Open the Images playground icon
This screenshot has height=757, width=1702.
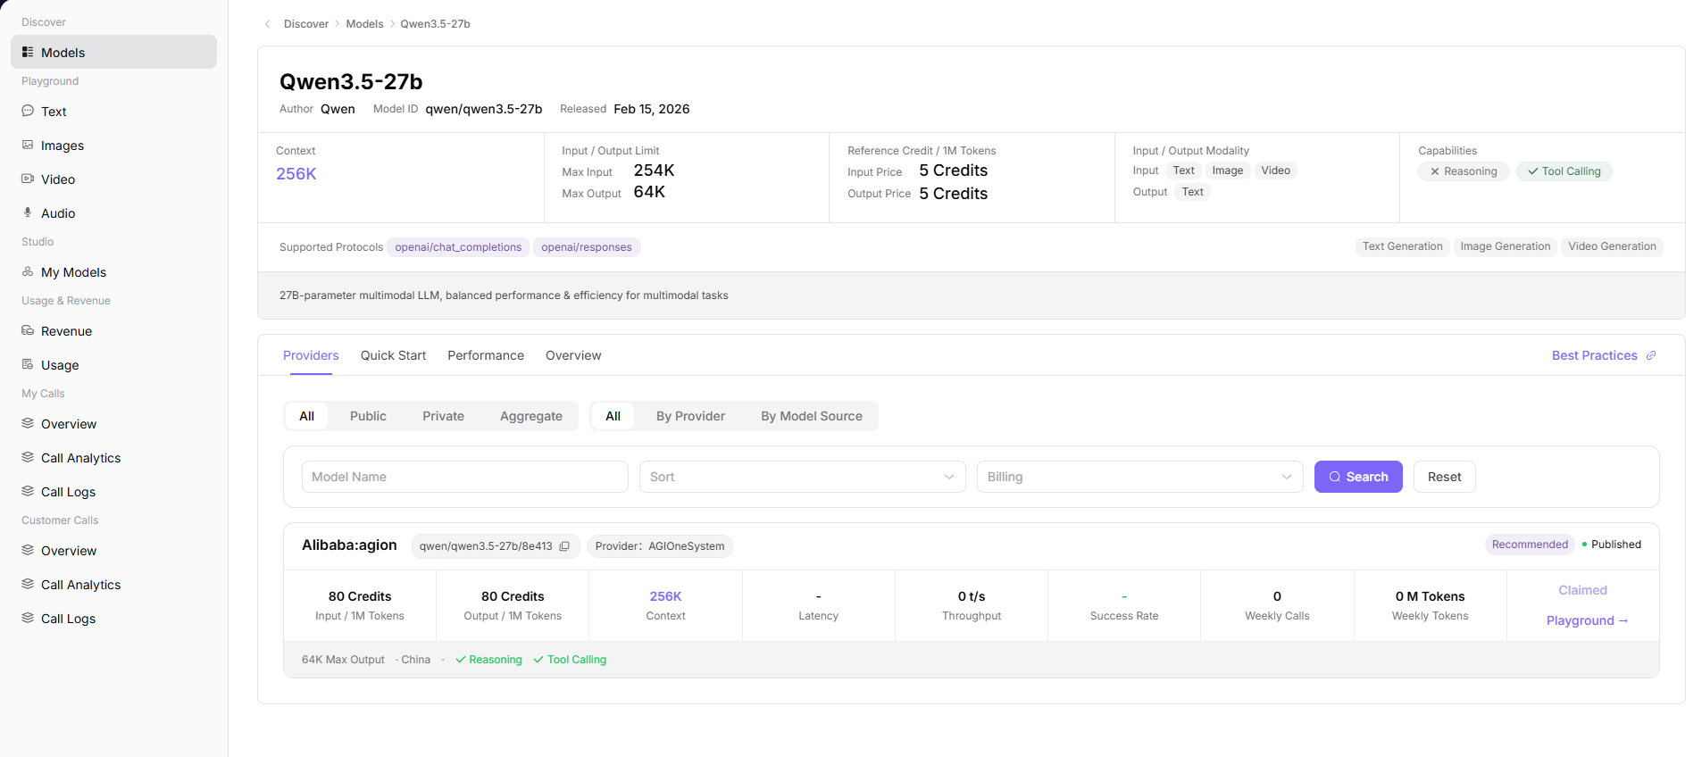[x=28, y=145]
